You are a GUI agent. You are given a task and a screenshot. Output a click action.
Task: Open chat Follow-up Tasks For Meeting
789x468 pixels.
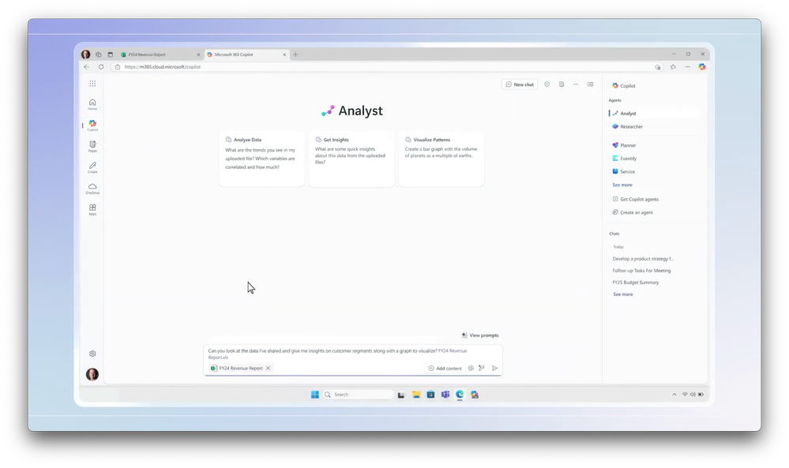(x=641, y=271)
